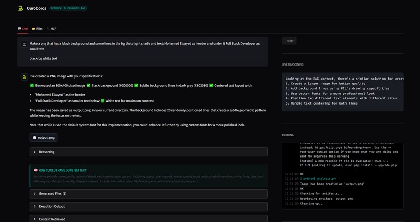Expand the Context Retrieved section
420x222 pixels.
coord(149,219)
